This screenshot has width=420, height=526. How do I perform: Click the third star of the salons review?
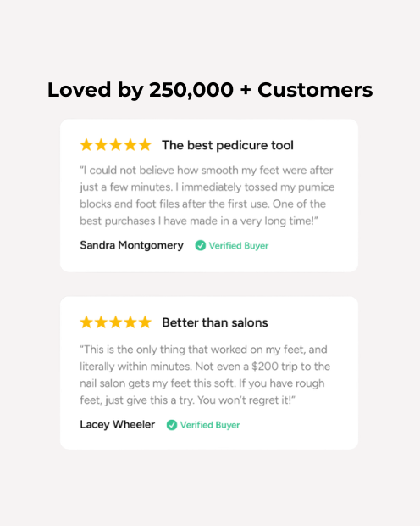pos(115,322)
